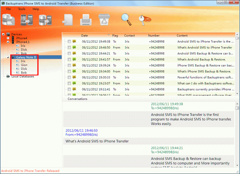Click the Local Databases icon

(8, 77)
